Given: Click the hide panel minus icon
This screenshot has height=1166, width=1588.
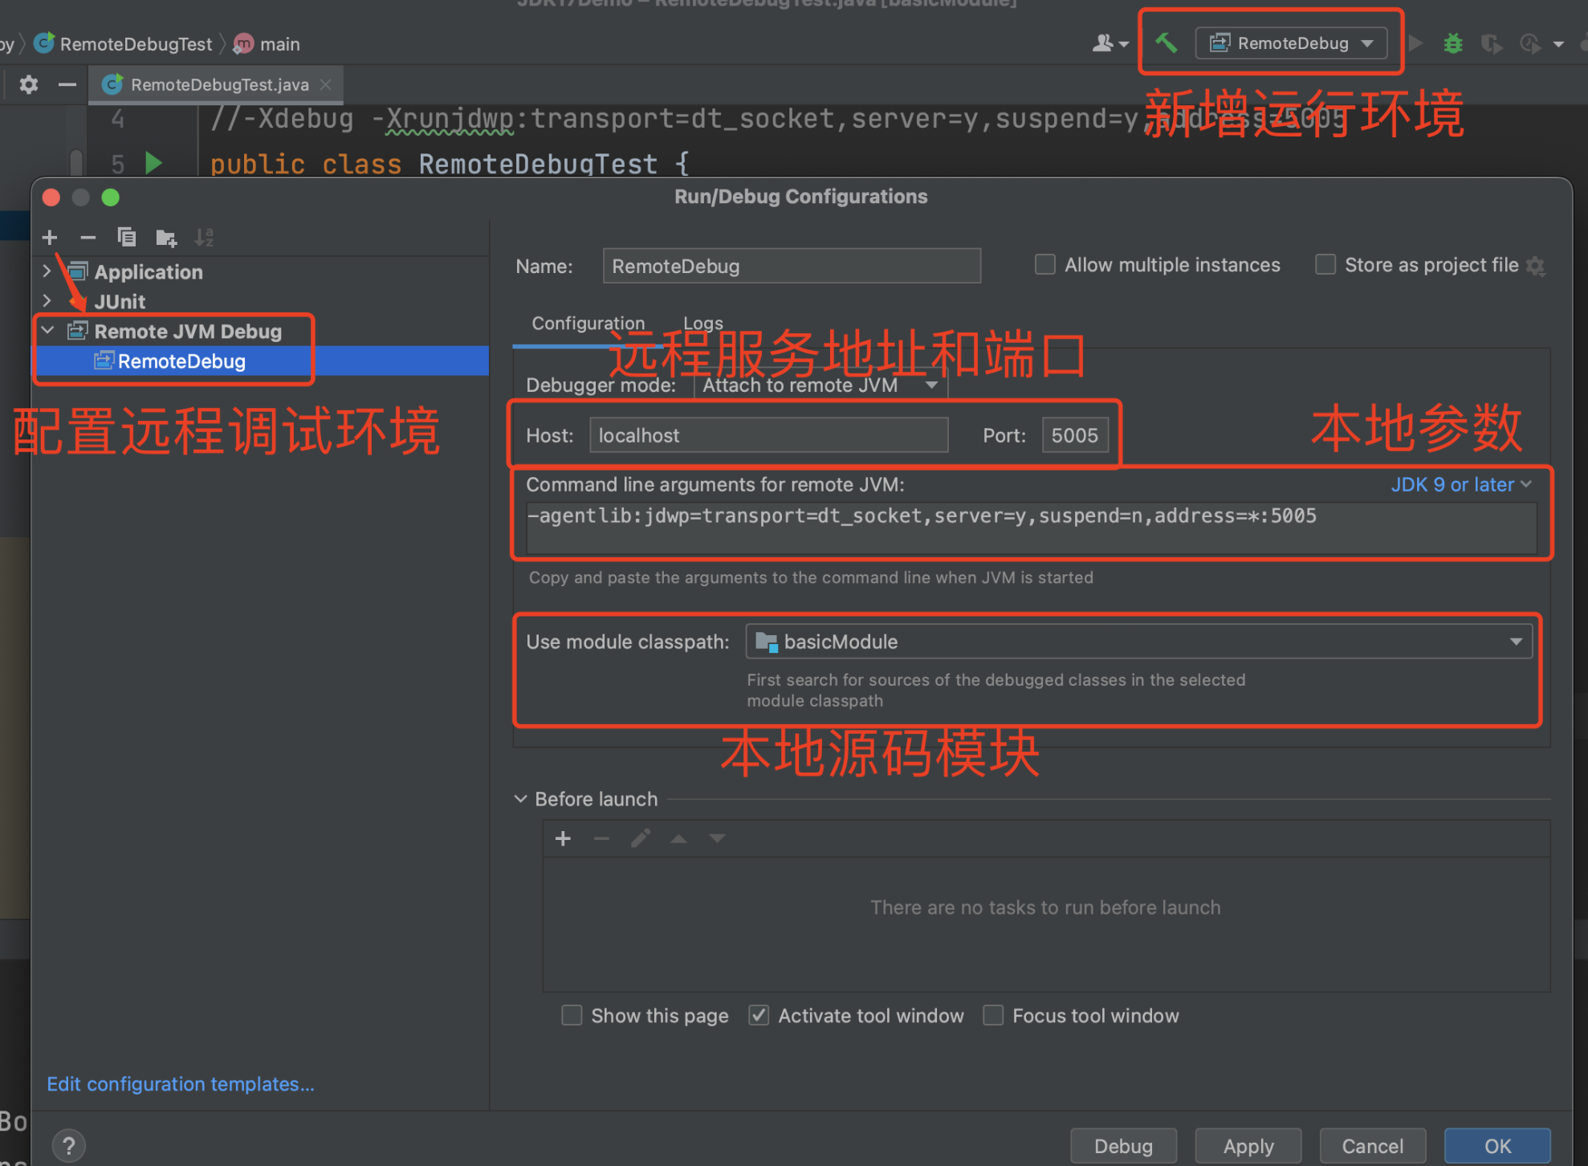Looking at the screenshot, I should (x=67, y=84).
